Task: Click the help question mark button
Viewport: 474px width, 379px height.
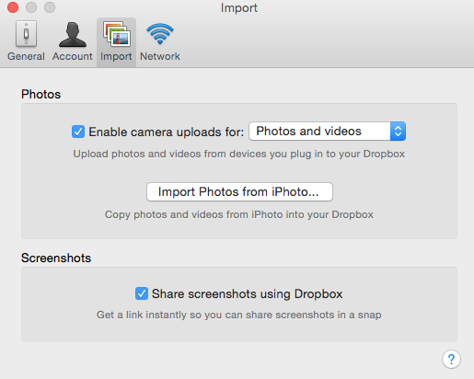Action: pos(451,359)
